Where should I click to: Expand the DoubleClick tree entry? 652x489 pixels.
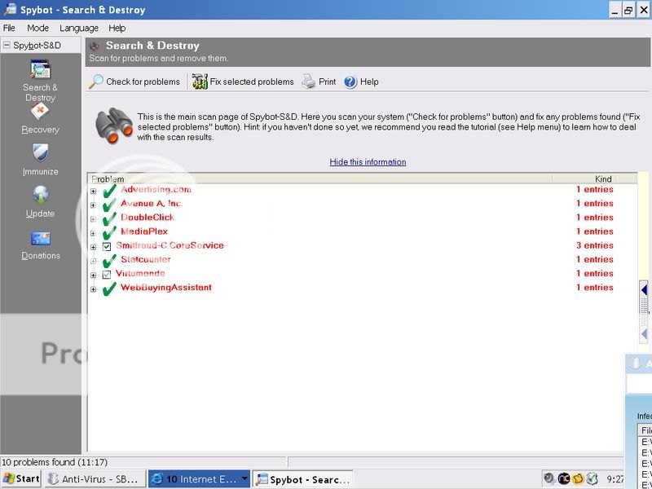93,219
